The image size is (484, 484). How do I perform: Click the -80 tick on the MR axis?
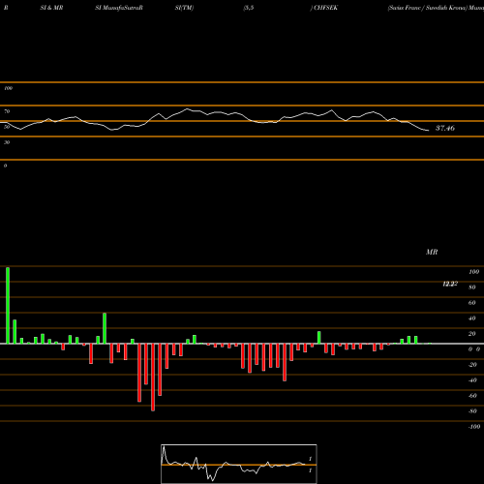(x=472, y=411)
